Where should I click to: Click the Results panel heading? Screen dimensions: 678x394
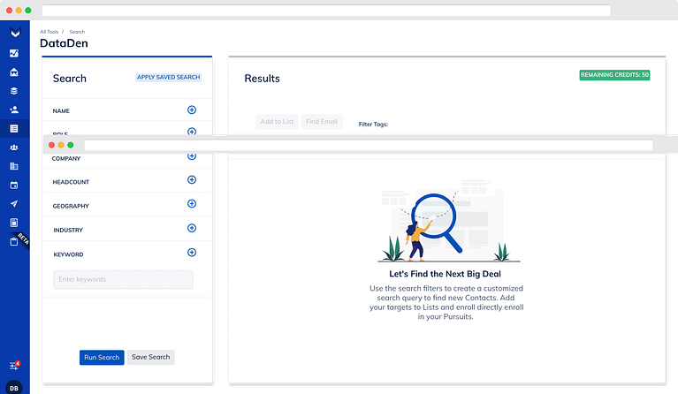tap(262, 79)
